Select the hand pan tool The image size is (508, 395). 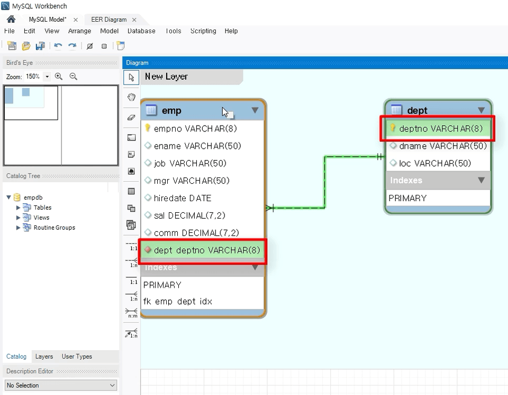(131, 97)
